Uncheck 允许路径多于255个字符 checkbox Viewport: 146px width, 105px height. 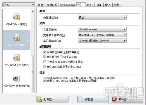click(45, 57)
